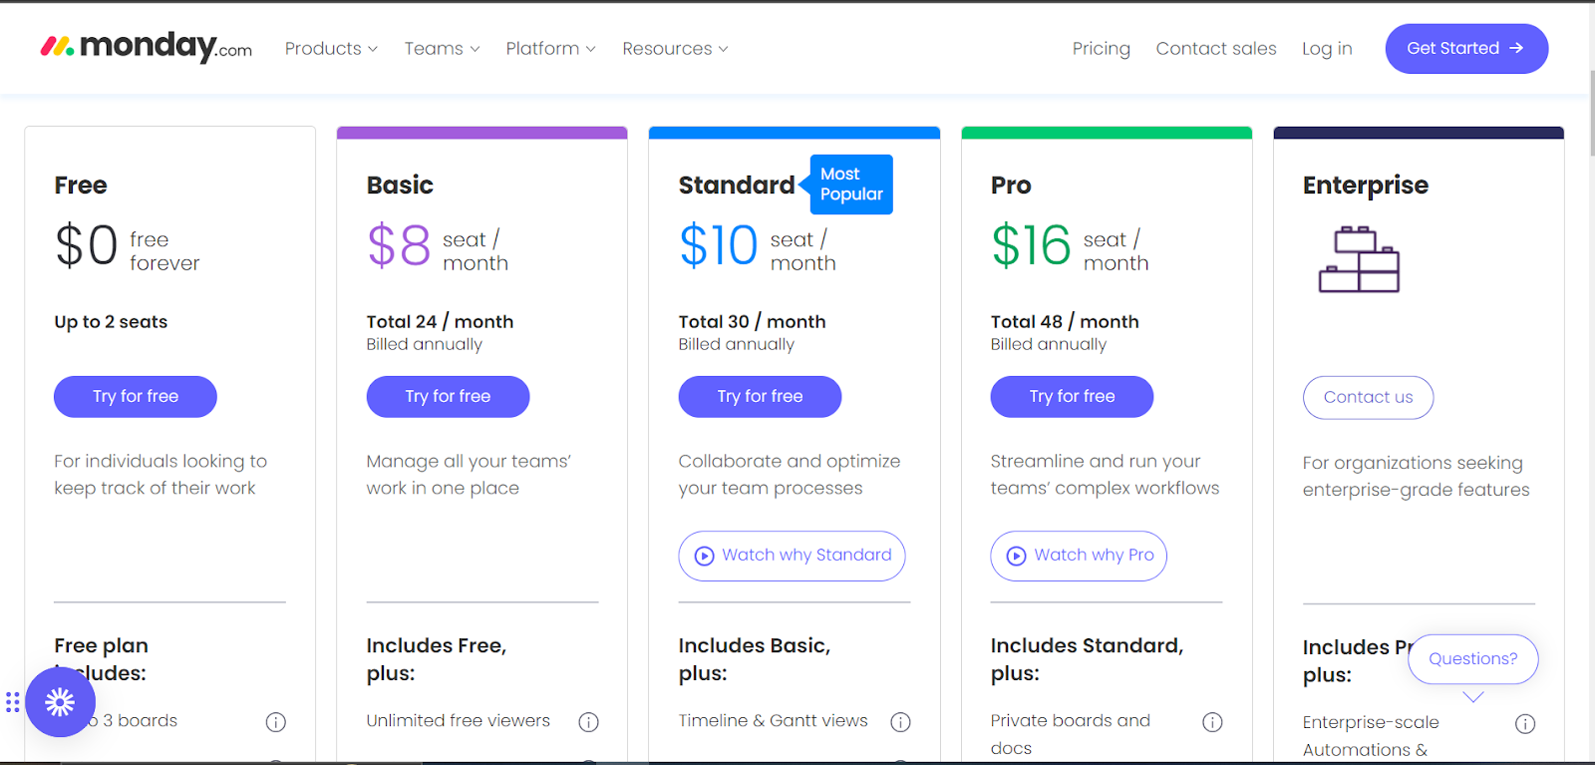Click 'Contact us' on the Enterprise plan
Screen dimensions: 1595x765
pyautogui.click(x=1367, y=397)
